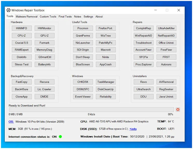Open NirLauncher

pos(83,43)
